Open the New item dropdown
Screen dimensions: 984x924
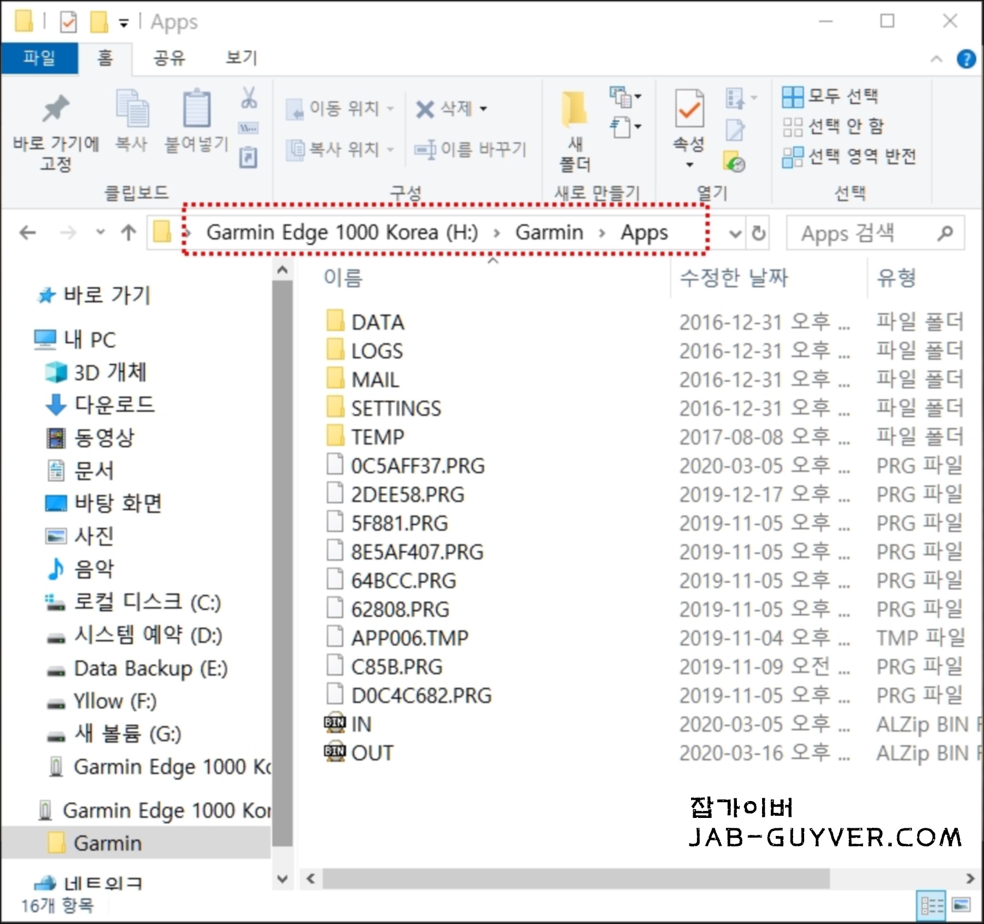[626, 97]
